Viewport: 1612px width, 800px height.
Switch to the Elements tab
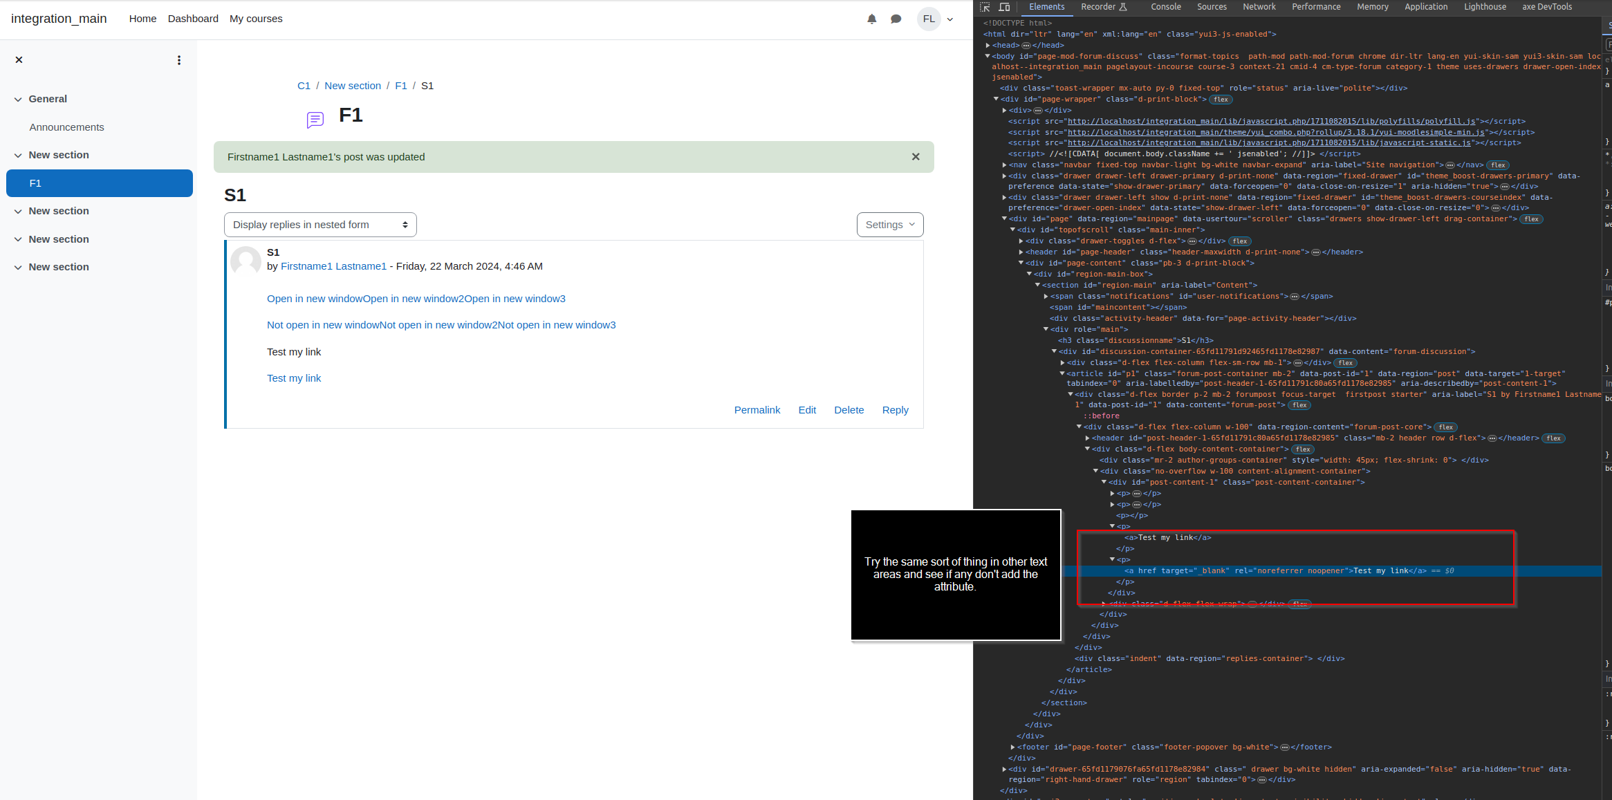click(x=1046, y=7)
